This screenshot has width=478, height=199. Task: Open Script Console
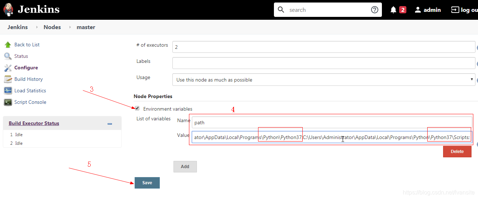30,102
